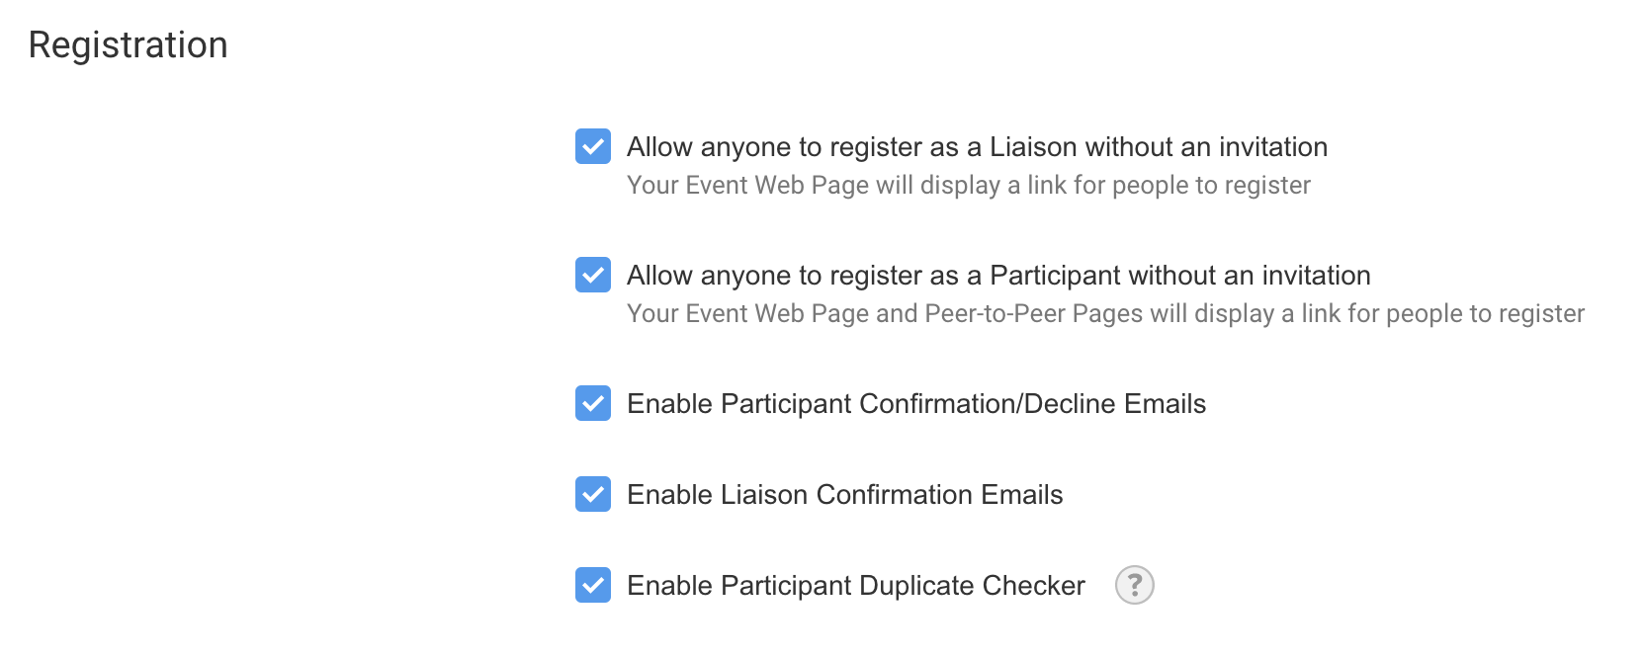Switch off the participant duplicate checking box
The height and width of the screenshot is (658, 1645).
tap(593, 586)
